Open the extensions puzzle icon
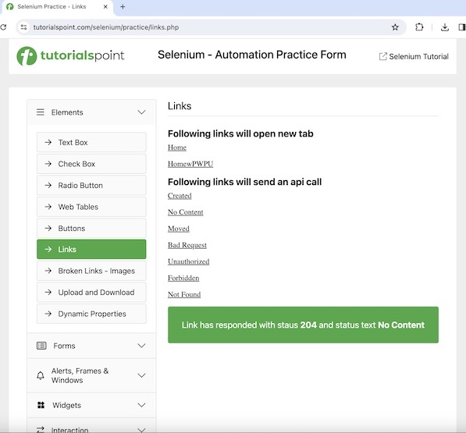 point(419,27)
